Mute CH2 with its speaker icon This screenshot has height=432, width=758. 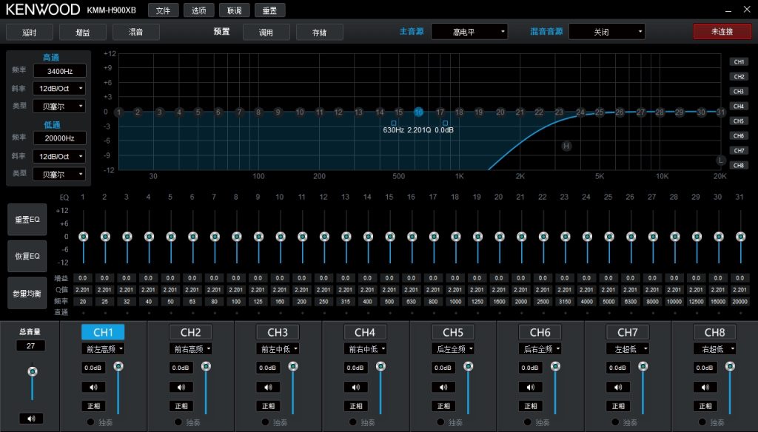pos(181,387)
